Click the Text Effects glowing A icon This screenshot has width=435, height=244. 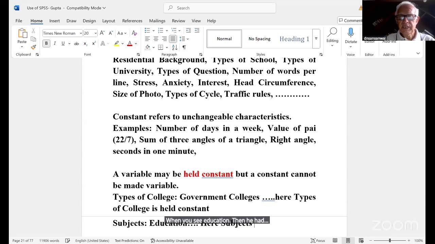(103, 43)
